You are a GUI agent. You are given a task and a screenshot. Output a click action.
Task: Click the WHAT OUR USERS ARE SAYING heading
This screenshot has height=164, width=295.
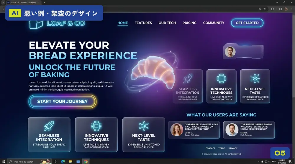[x=222, y=115]
